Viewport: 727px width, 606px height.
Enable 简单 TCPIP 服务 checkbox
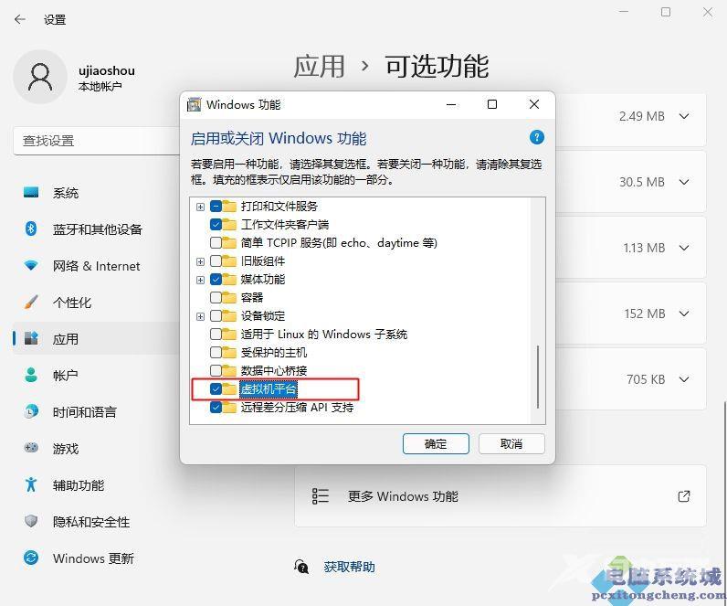point(216,243)
